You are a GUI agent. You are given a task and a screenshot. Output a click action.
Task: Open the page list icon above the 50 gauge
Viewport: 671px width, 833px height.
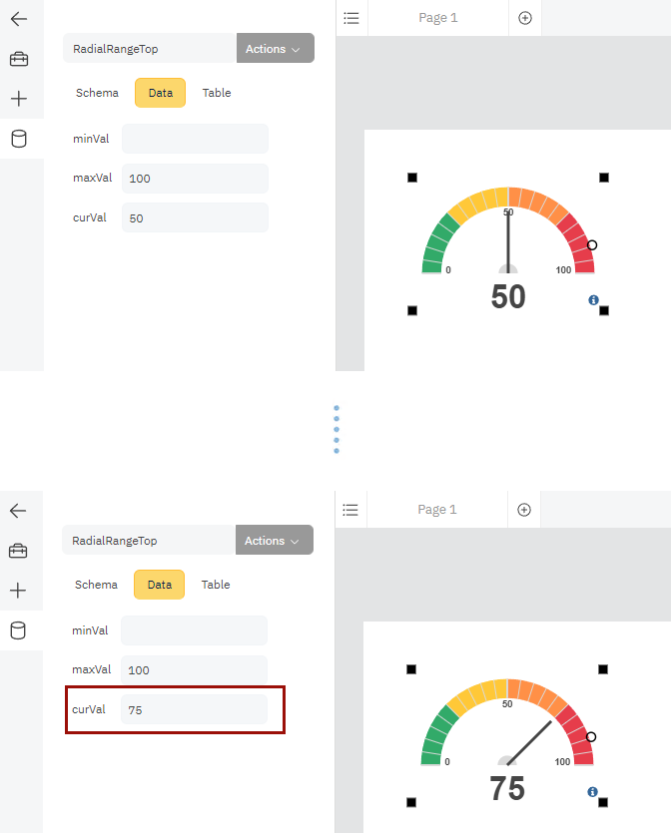(x=351, y=18)
